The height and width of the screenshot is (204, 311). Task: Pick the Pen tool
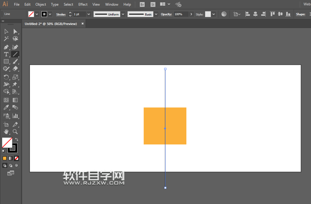click(6, 47)
